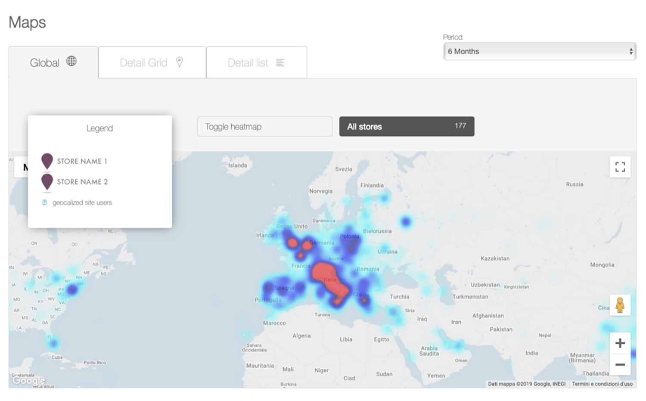This screenshot has height=401, width=646.
Task: Click the list lines icon on Detail list
Action: click(280, 62)
